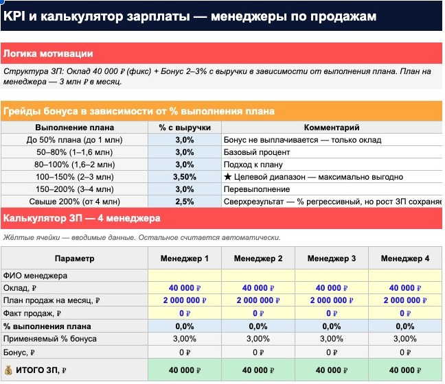Click the 'Менеджер 1' column header
445x384 pixels.
tap(185, 259)
